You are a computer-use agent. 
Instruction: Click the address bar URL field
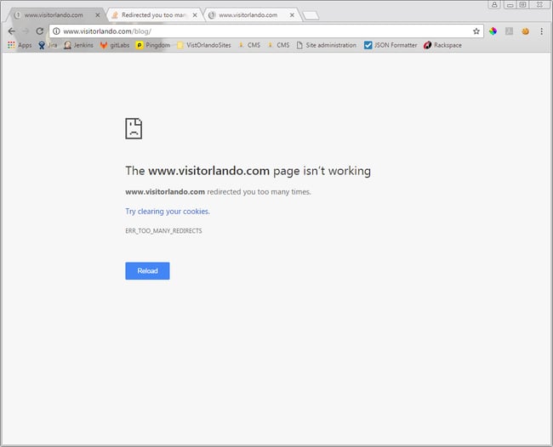(266, 31)
